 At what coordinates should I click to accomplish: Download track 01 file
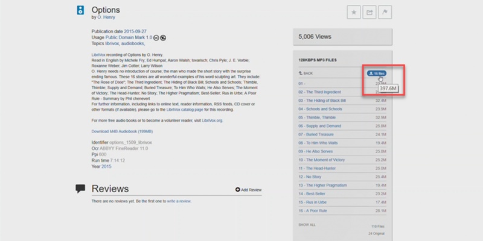pos(302,84)
